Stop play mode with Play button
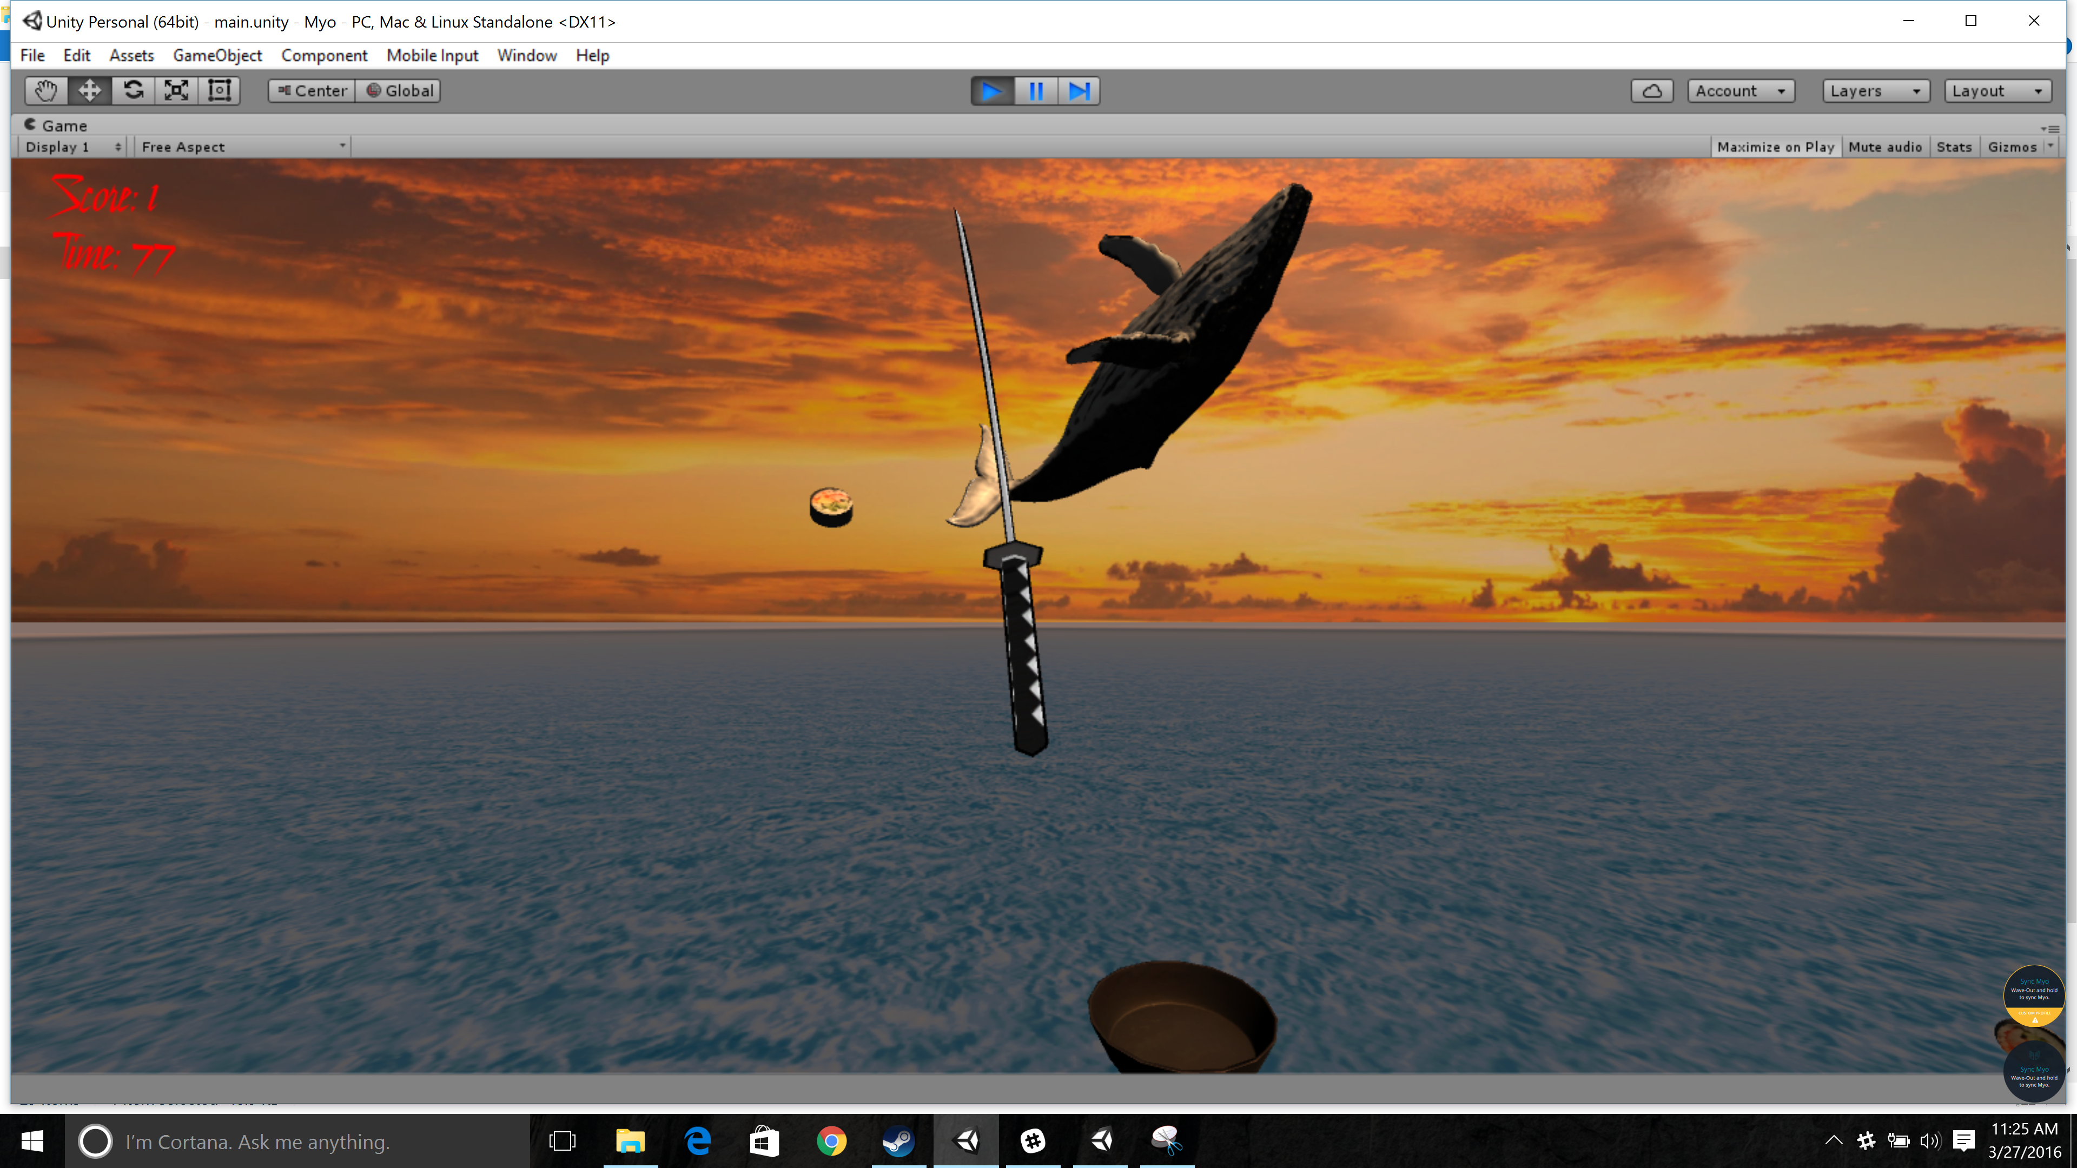Screen dimensions: 2077x1168 pyautogui.click(x=992, y=91)
